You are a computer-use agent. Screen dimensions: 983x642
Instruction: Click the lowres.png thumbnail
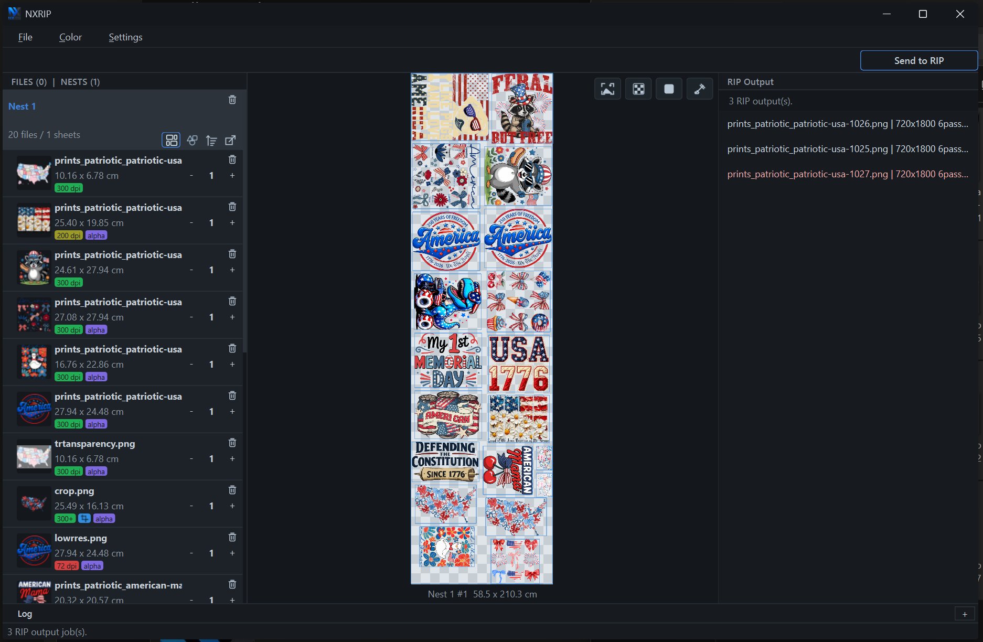[x=34, y=551]
